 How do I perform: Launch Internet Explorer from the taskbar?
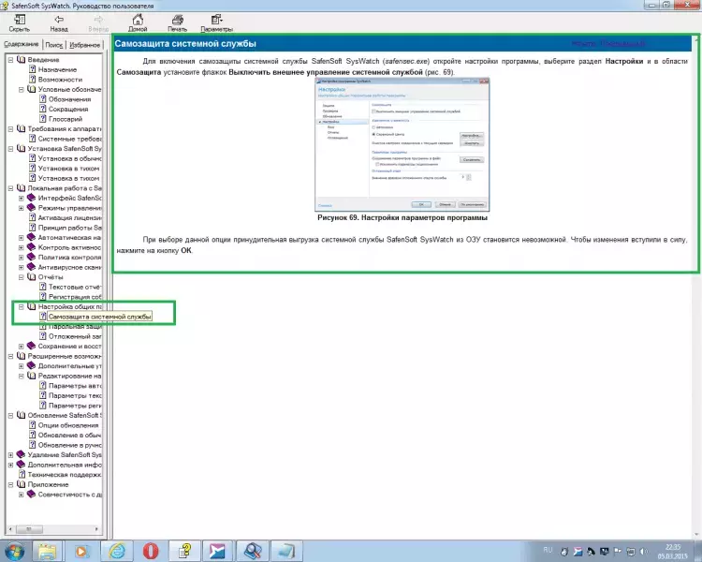pyautogui.click(x=117, y=551)
